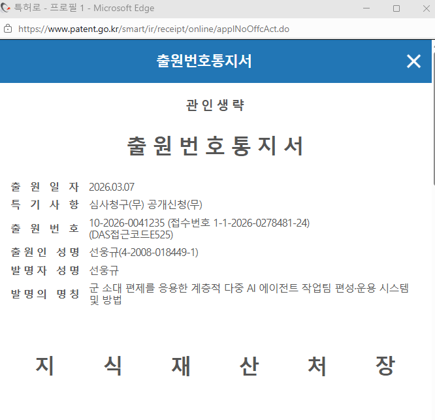Click the site lock icon in address bar
Viewport: 435px width, 420px height.
click(x=8, y=29)
